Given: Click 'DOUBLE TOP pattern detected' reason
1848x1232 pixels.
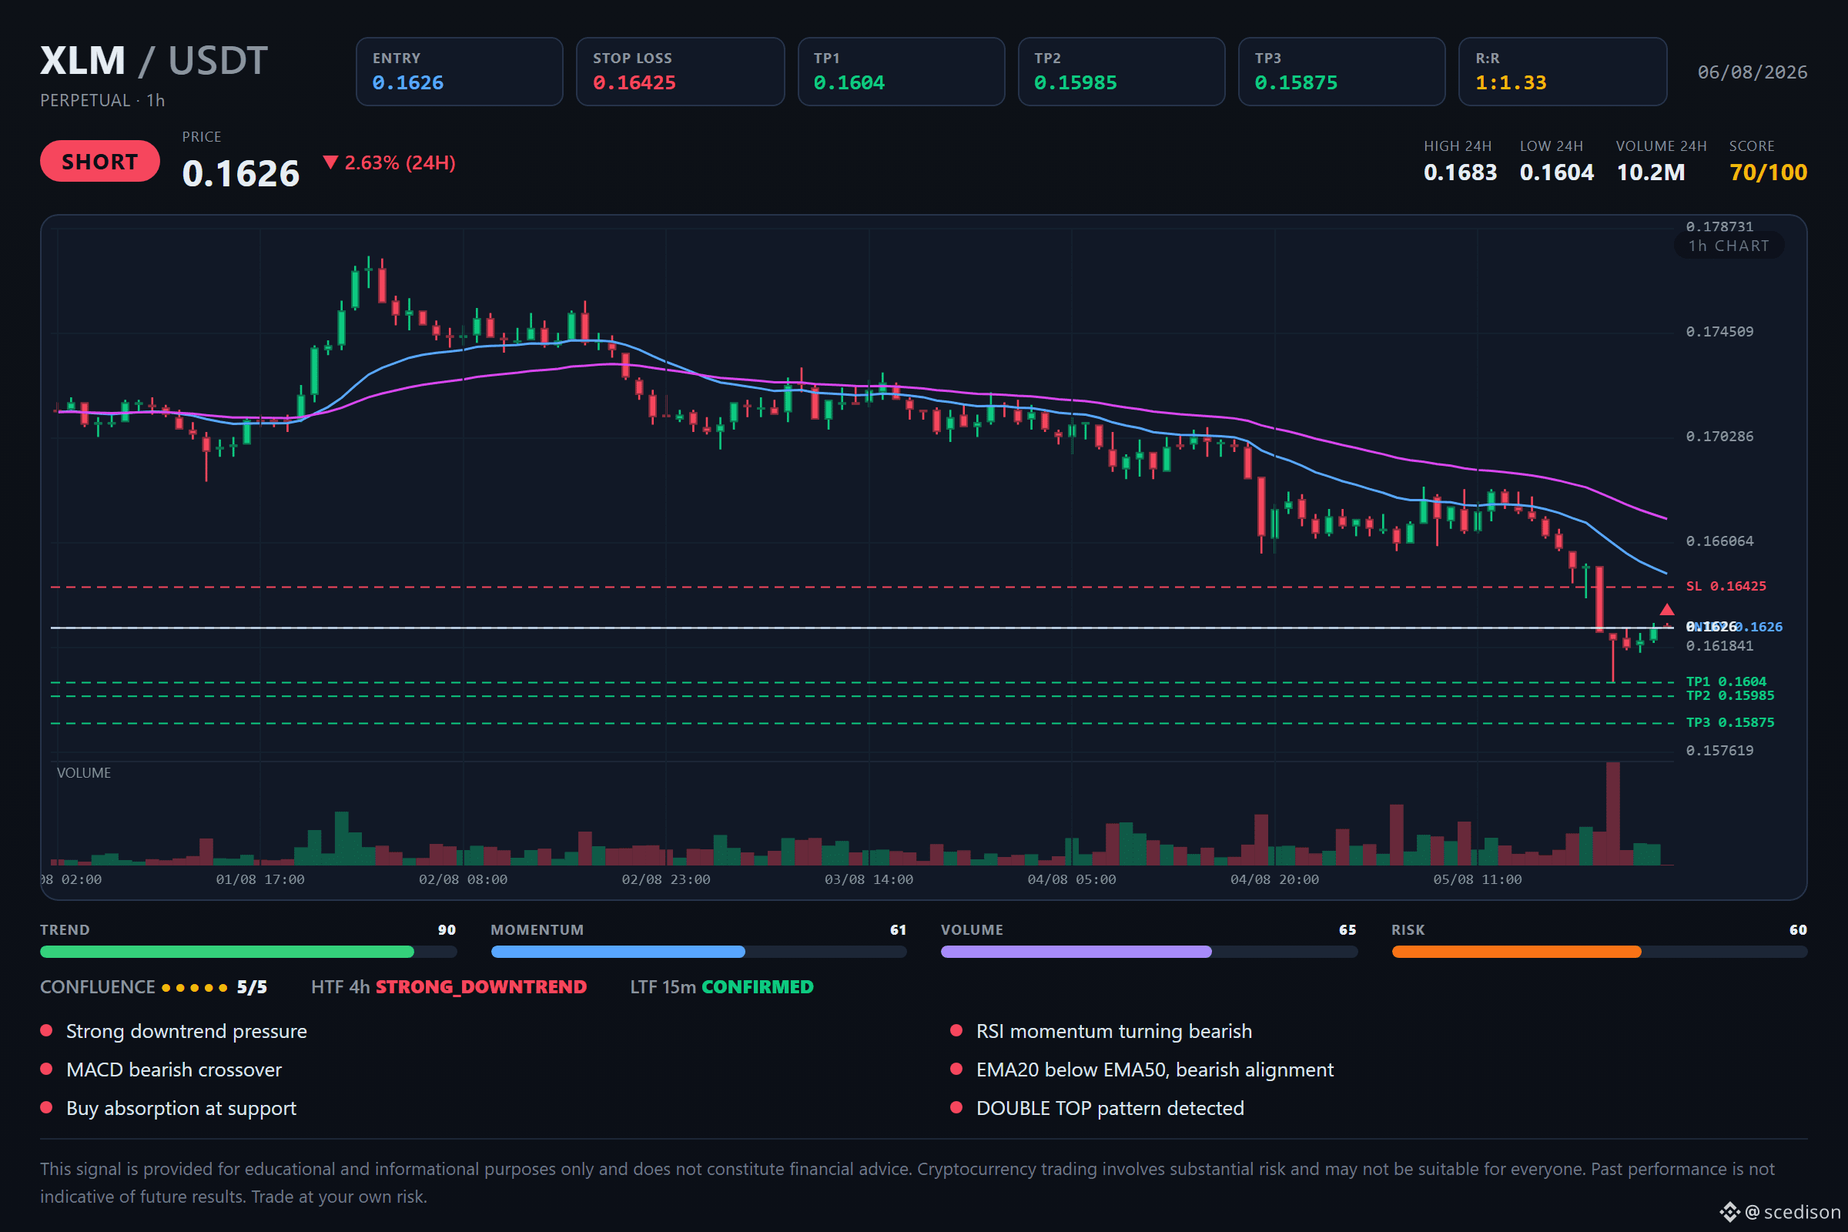Looking at the screenshot, I should click(1110, 1109).
